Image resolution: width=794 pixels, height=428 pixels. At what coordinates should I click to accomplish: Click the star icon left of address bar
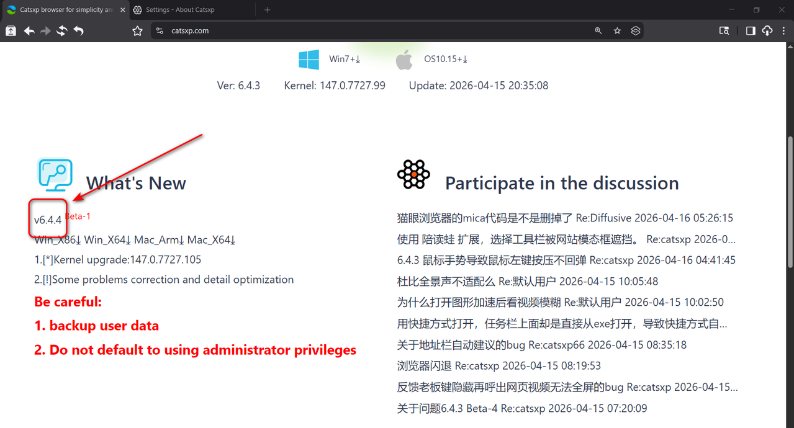click(x=137, y=30)
